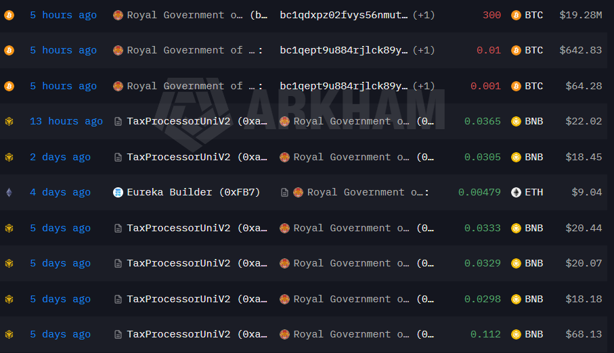Click the BTC label in the $64.28 row
This screenshot has width=614, height=353.
[534, 86]
